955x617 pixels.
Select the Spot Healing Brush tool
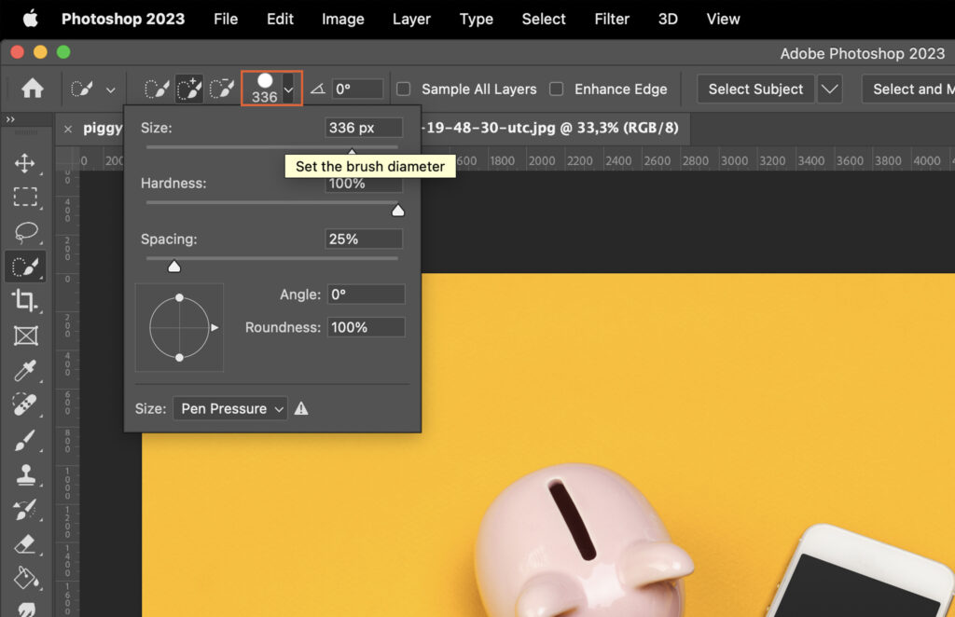[25, 405]
